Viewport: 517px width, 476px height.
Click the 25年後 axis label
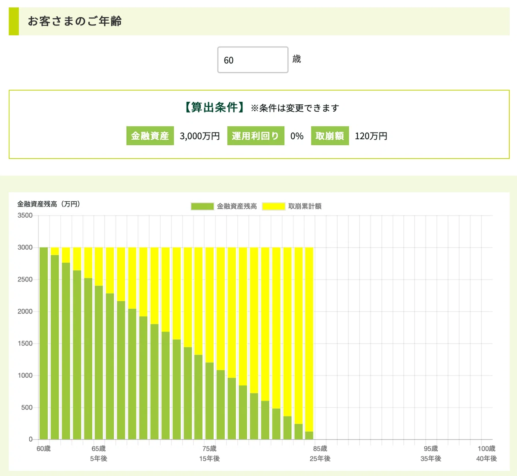(320, 459)
